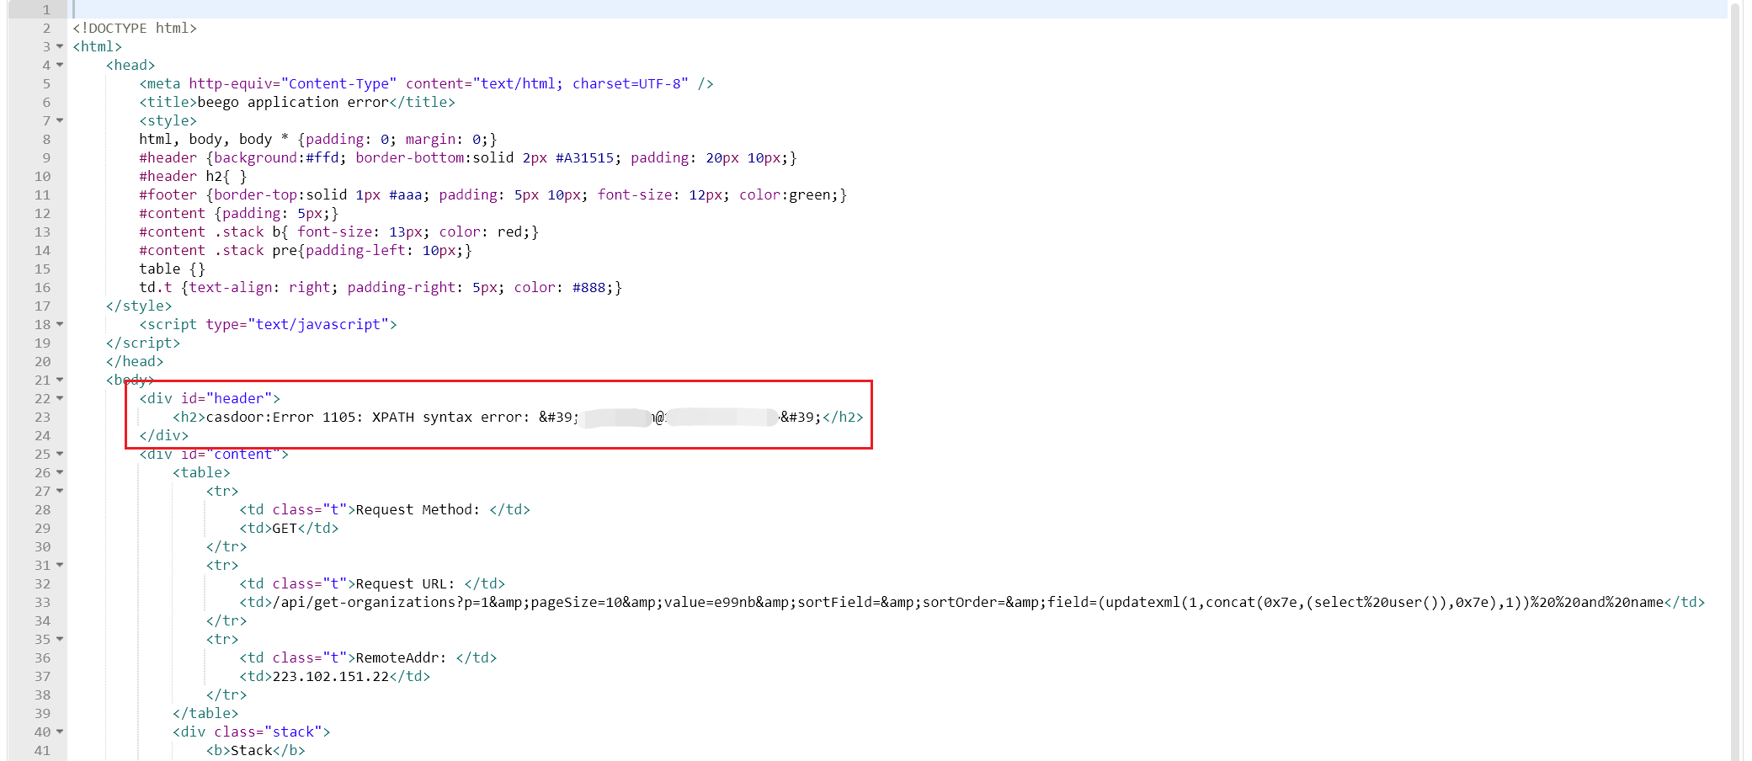Click 'charset=UTF-8' in meta tag
Screen dimensions: 1752x761
click(x=626, y=83)
